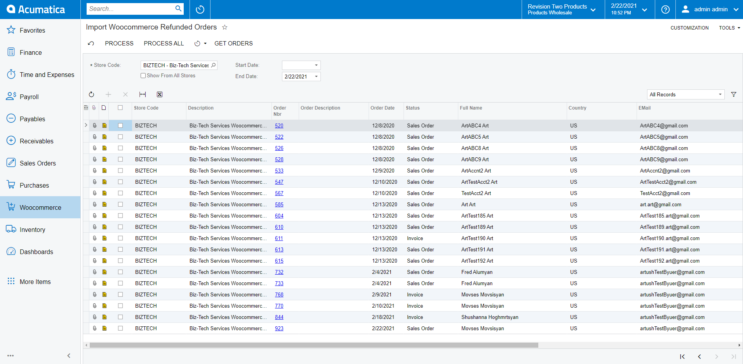Image resolution: width=743 pixels, height=364 pixels.
Task: Sort by Full Name column header
Action: click(x=471, y=108)
